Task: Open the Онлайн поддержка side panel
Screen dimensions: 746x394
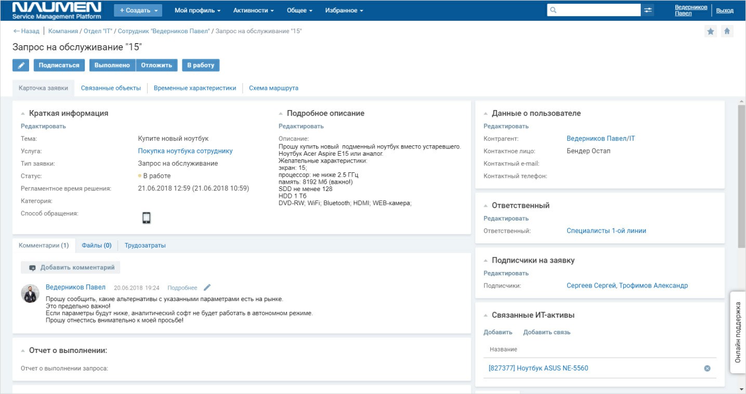Action: point(738,332)
